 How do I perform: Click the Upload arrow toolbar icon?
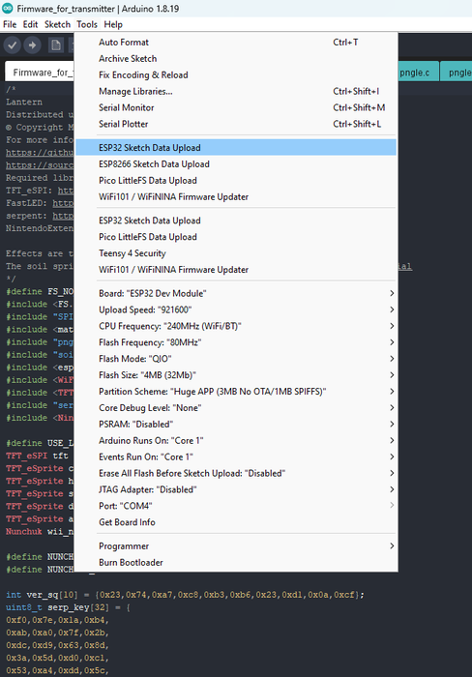[32, 44]
